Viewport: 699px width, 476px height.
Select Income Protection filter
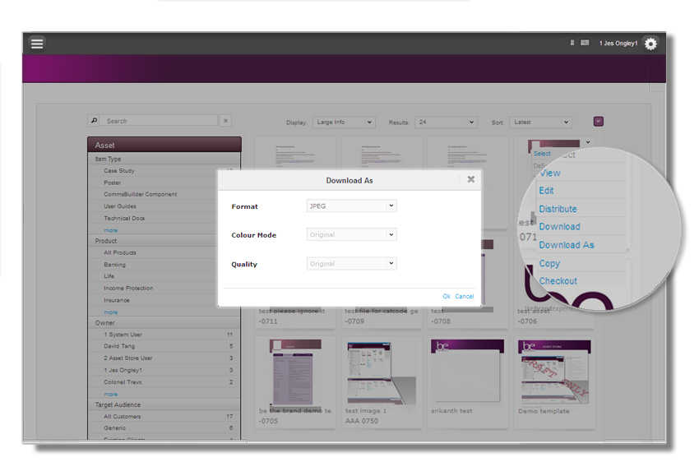(128, 289)
